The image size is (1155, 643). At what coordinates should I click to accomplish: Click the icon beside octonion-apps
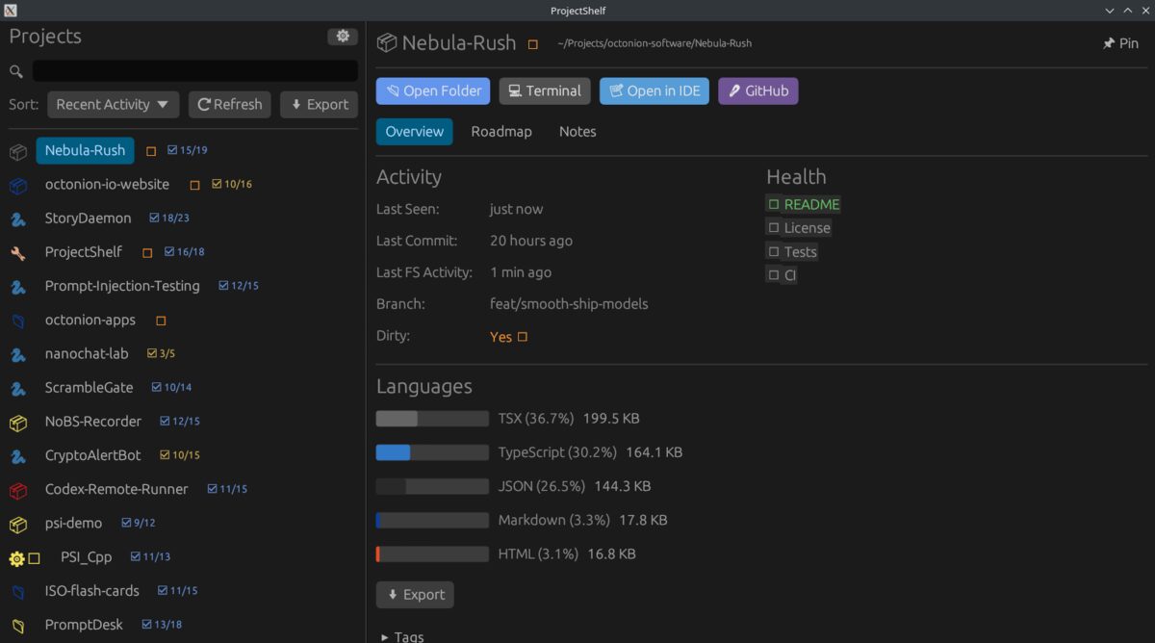17,321
